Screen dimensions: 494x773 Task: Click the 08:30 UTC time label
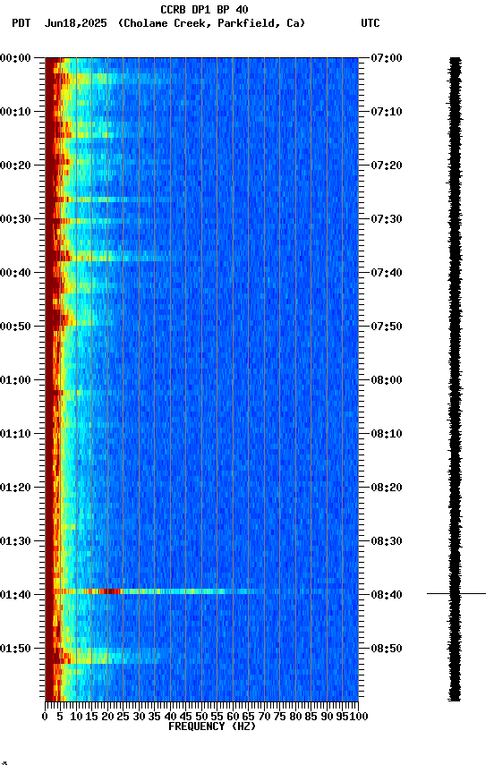(387, 541)
